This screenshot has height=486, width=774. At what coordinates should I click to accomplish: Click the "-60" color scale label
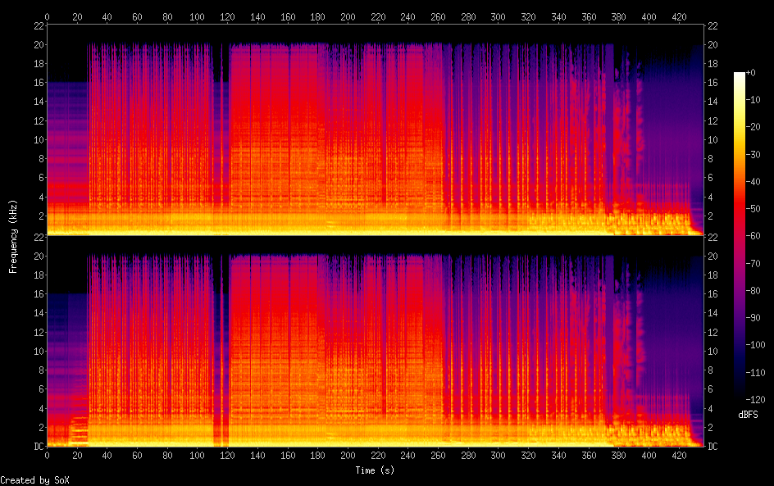coord(753,236)
